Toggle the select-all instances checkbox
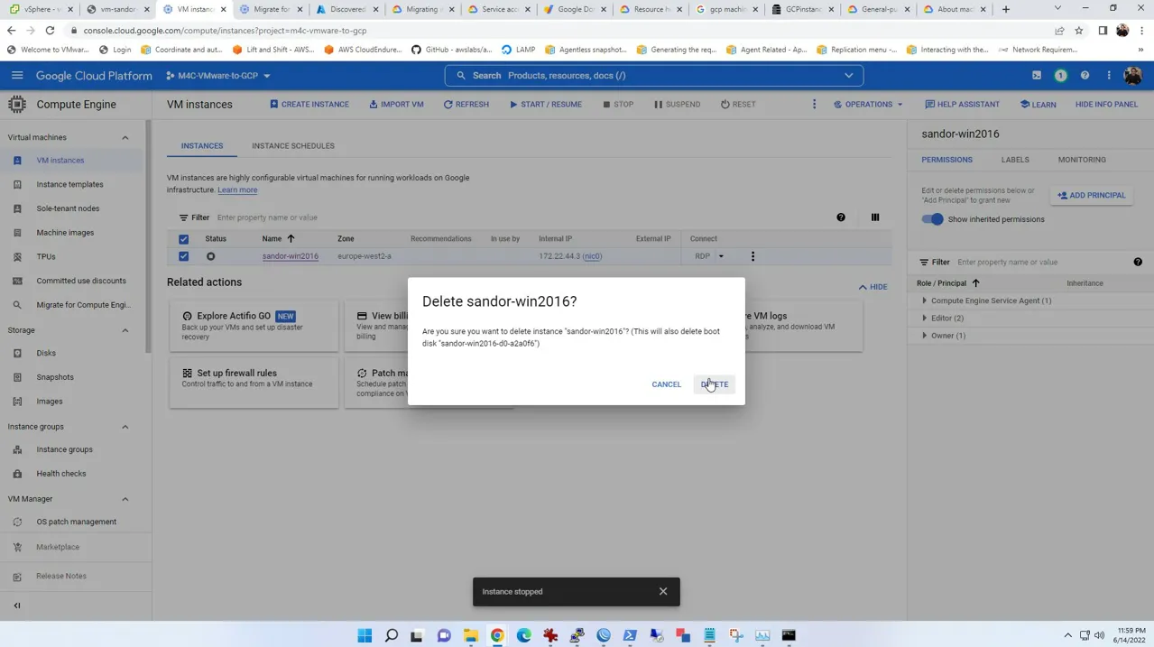The height and width of the screenshot is (647, 1154). click(x=183, y=239)
